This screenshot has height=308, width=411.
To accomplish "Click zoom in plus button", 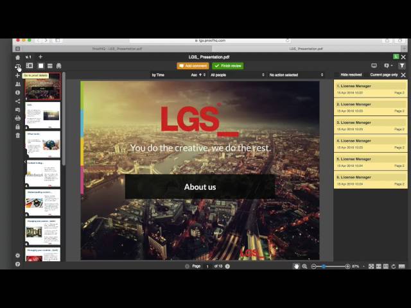I will [347, 266].
